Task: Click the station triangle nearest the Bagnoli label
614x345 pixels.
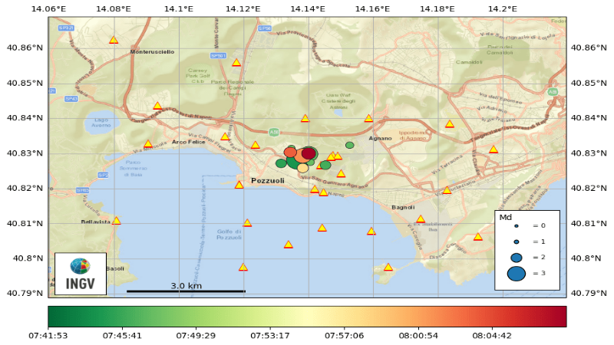Action: click(x=421, y=219)
